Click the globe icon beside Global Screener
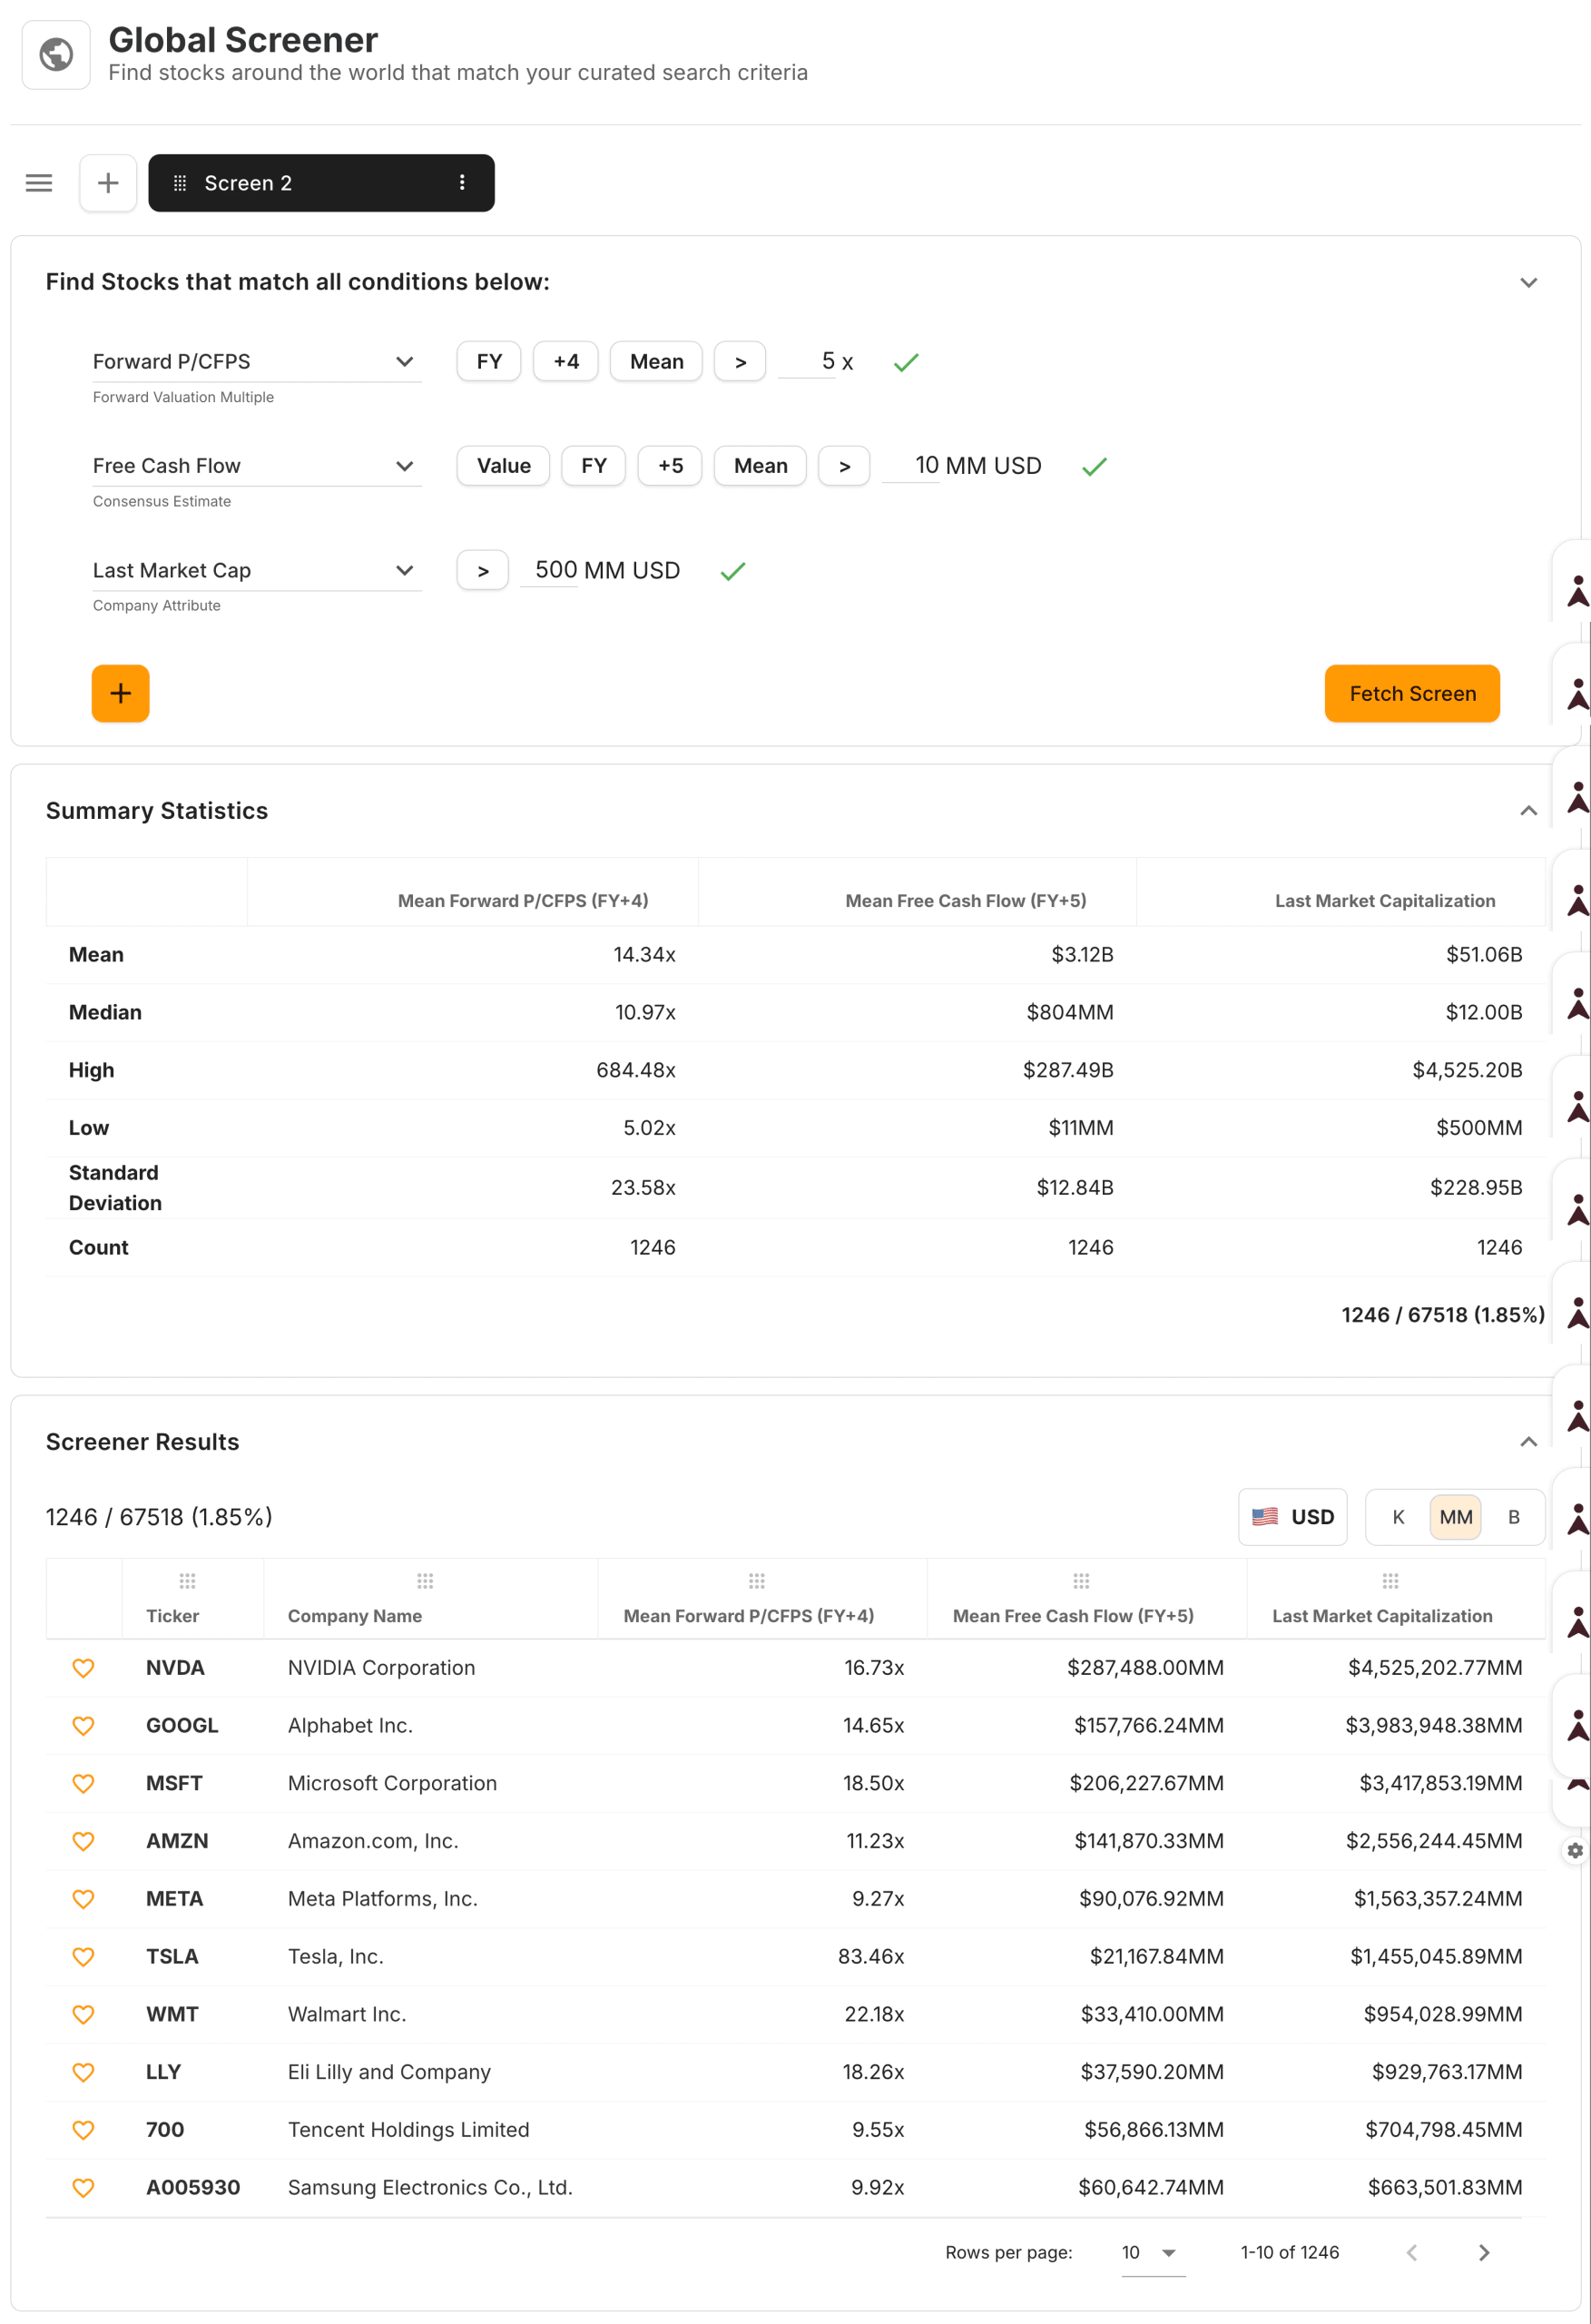The height and width of the screenshot is (2324, 1591). (56, 54)
